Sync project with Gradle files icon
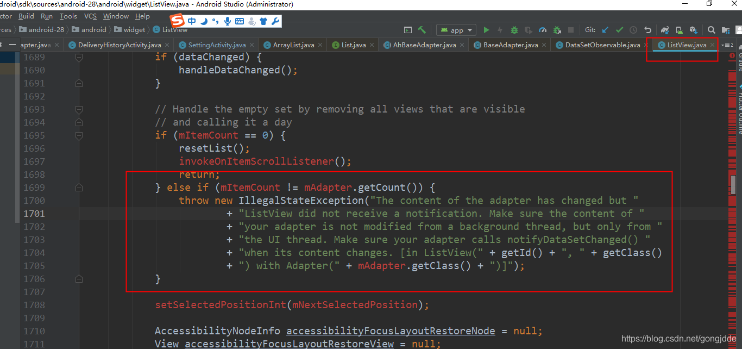 point(665,30)
